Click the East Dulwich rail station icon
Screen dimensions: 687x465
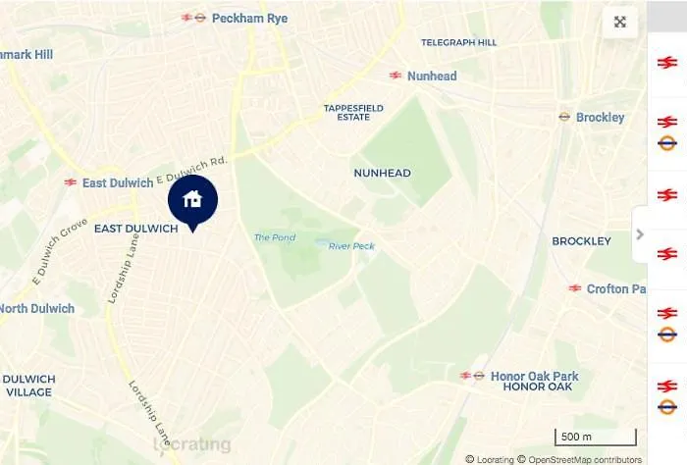70,182
